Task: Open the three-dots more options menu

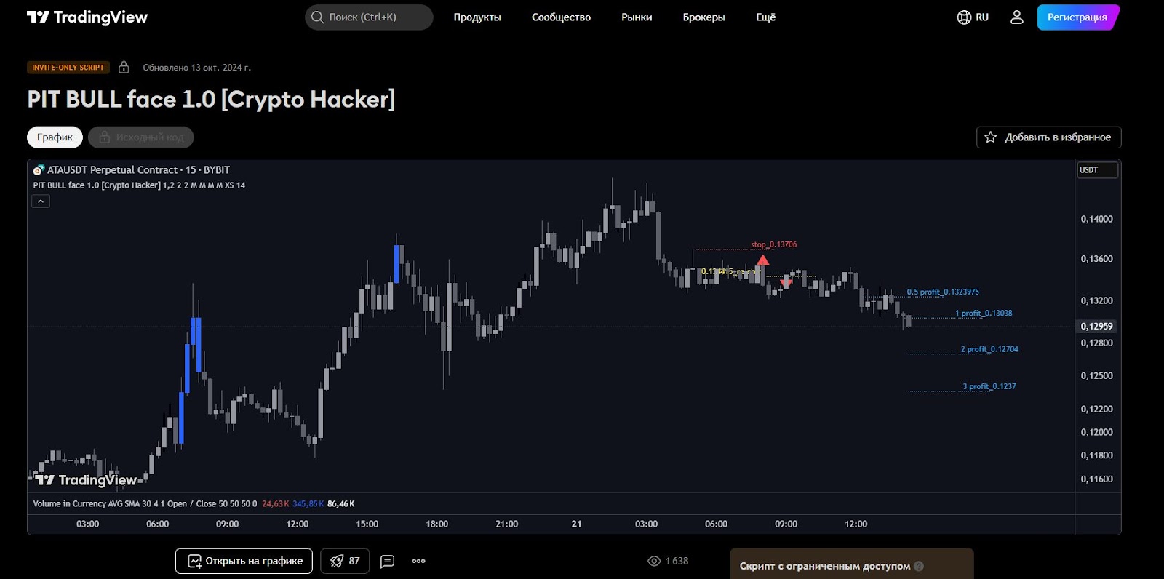Action: coord(418,561)
